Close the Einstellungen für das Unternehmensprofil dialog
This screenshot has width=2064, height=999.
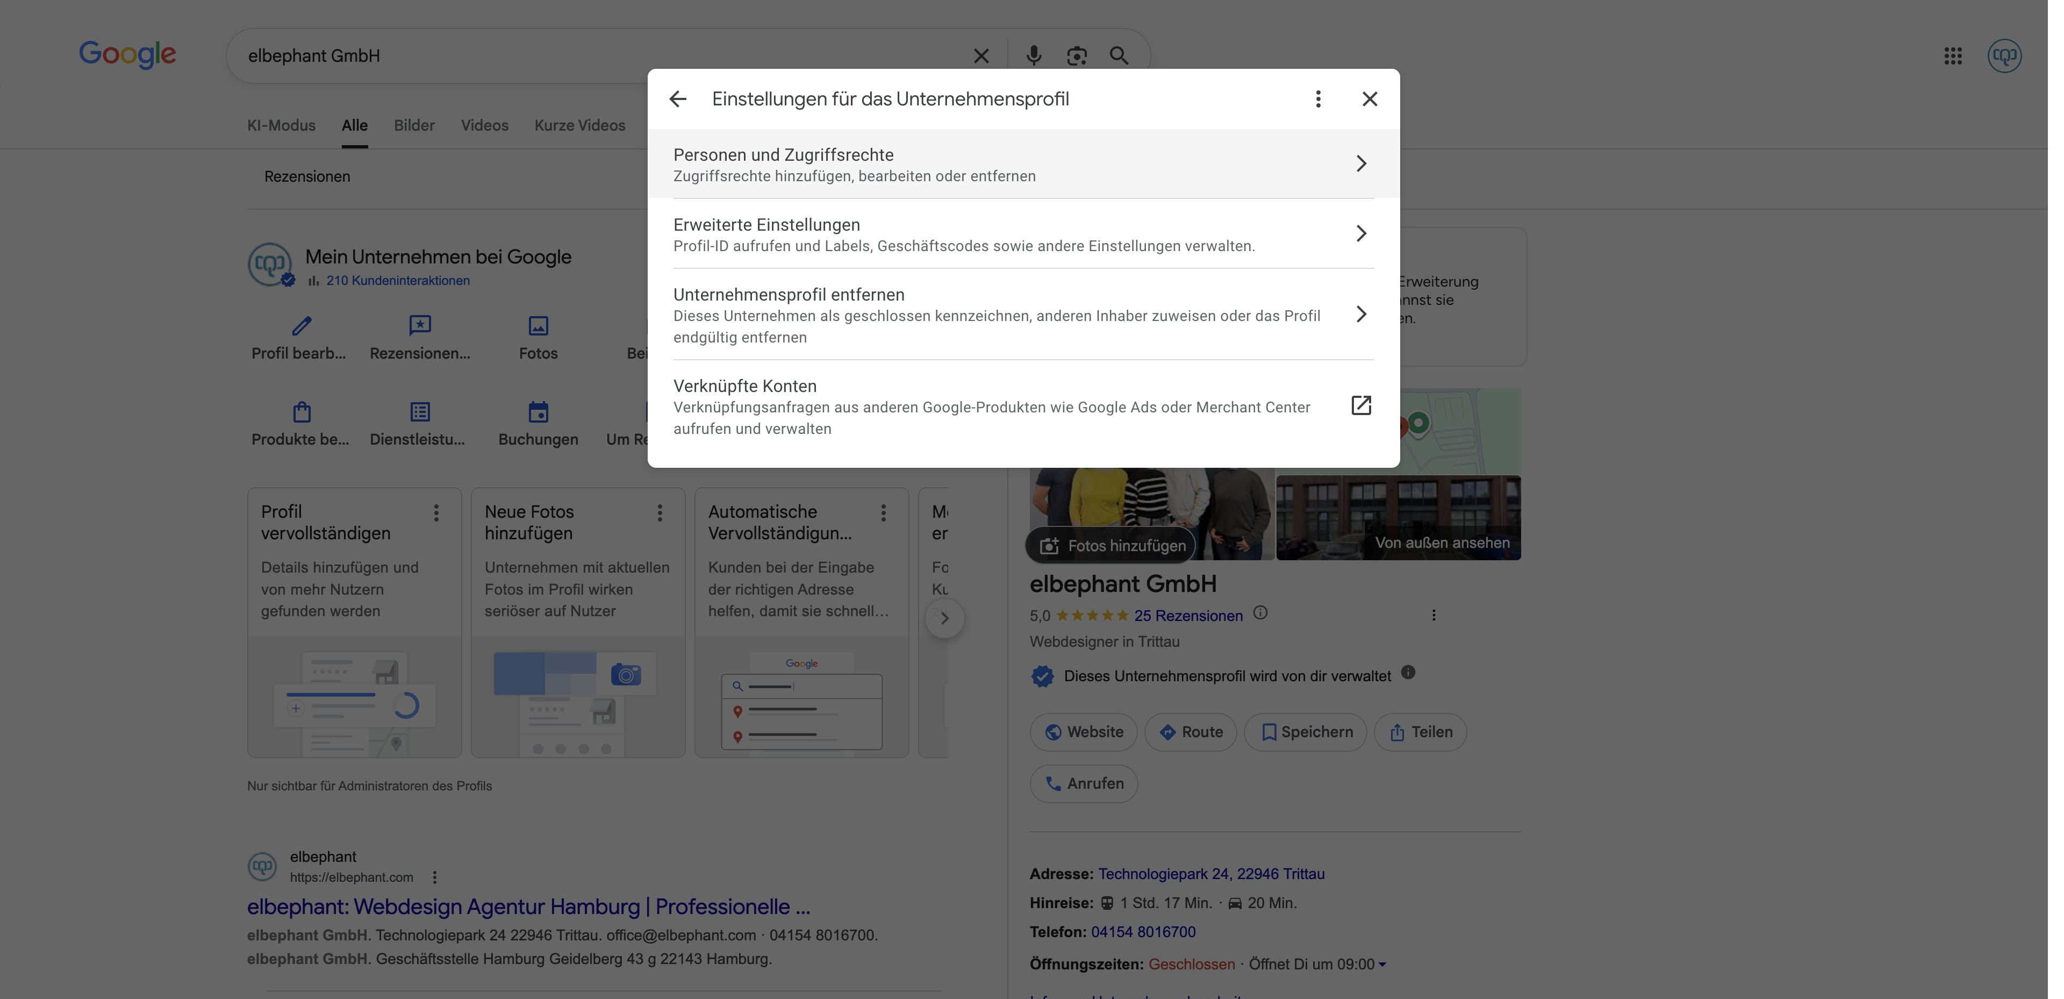click(x=1370, y=98)
